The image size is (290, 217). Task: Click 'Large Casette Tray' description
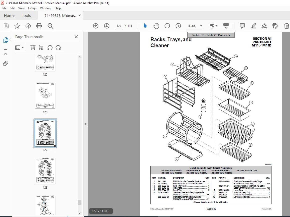[x=242, y=197]
